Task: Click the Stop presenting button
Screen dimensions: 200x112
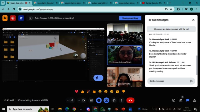Action: [x=130, y=18]
